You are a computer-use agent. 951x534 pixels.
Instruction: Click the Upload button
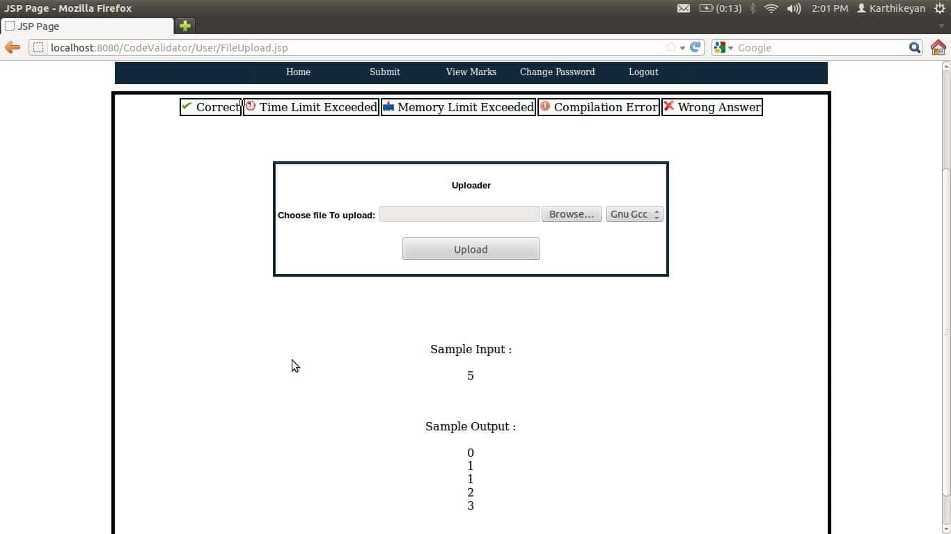click(471, 249)
